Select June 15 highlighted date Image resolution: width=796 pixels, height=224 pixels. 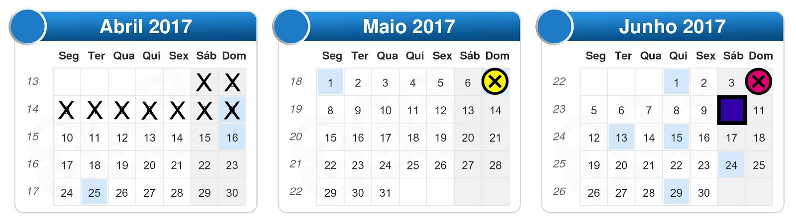[676, 138]
